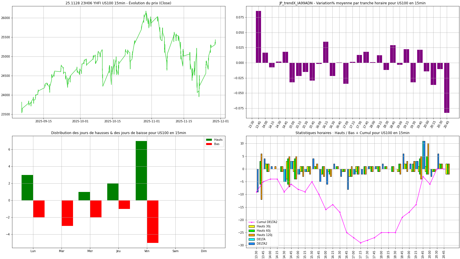Image resolution: width=460 pixels, height=259 pixels.
Task: Select the green Hauts 60j legend swatch
Action: point(252,231)
